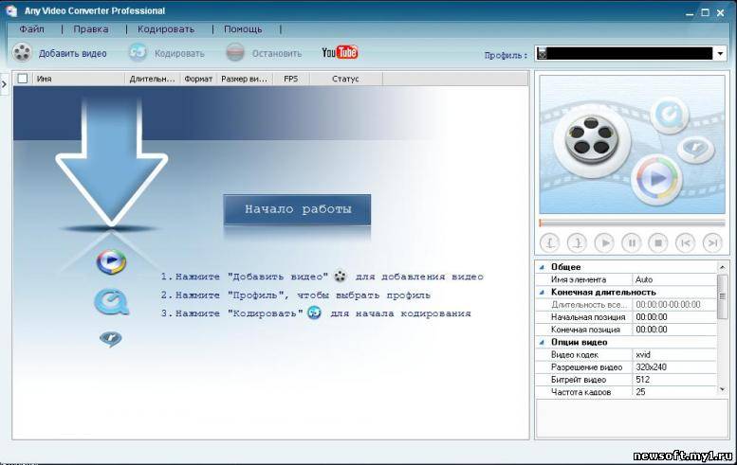Select the Частота кадров value 25
Image resolution: width=737 pixels, height=465 pixels.
tap(674, 392)
